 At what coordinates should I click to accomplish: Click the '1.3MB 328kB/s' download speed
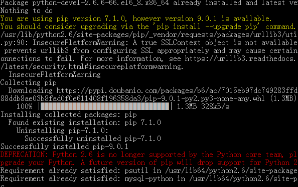click(203, 106)
